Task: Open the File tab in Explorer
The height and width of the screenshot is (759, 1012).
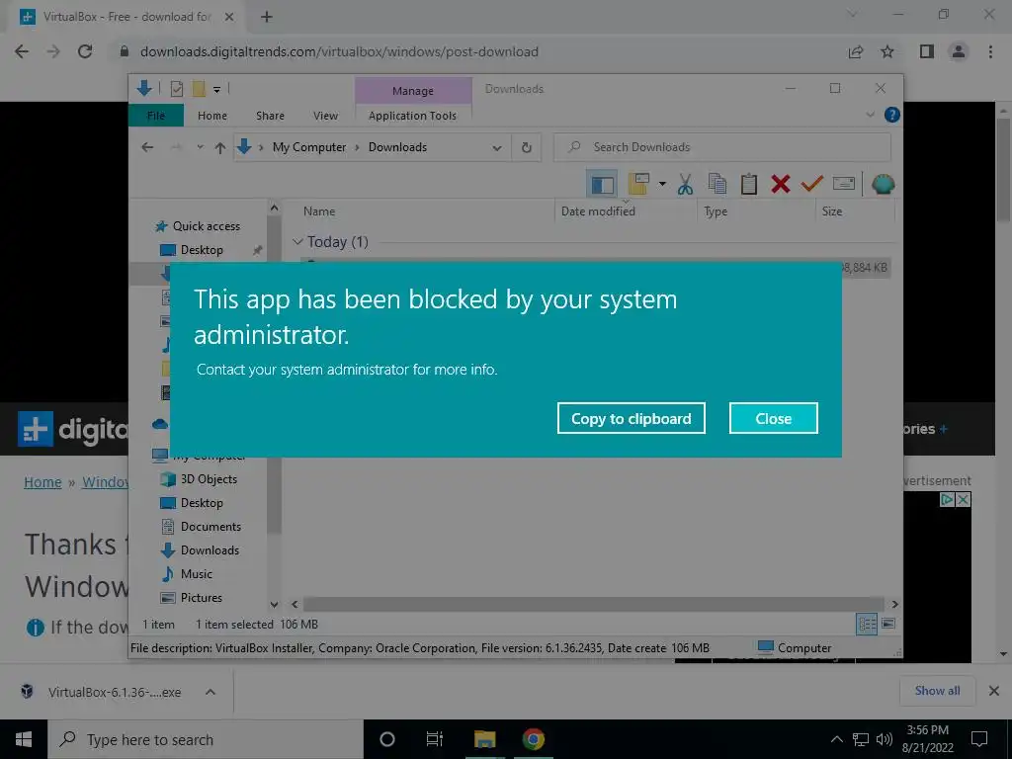Action: (156, 116)
